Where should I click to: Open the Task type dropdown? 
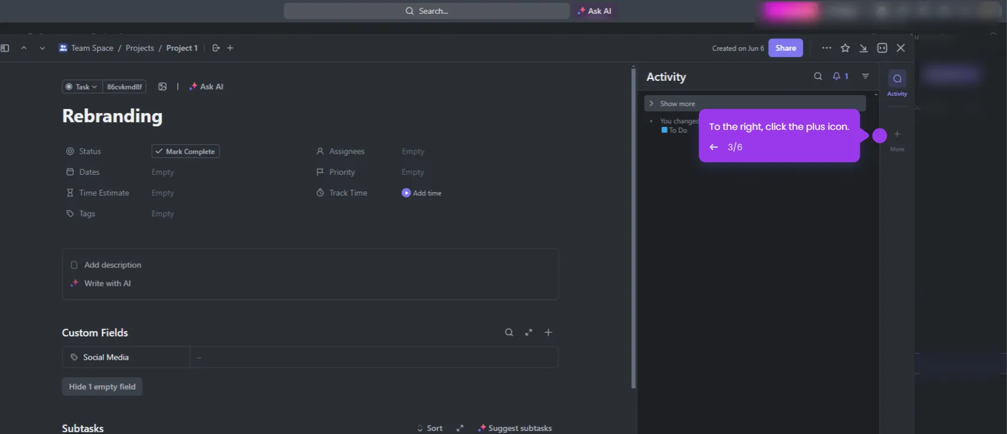click(82, 87)
